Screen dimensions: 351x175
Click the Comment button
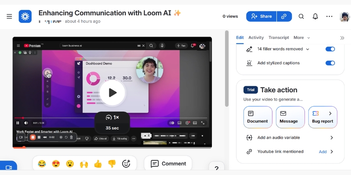pos(168,164)
